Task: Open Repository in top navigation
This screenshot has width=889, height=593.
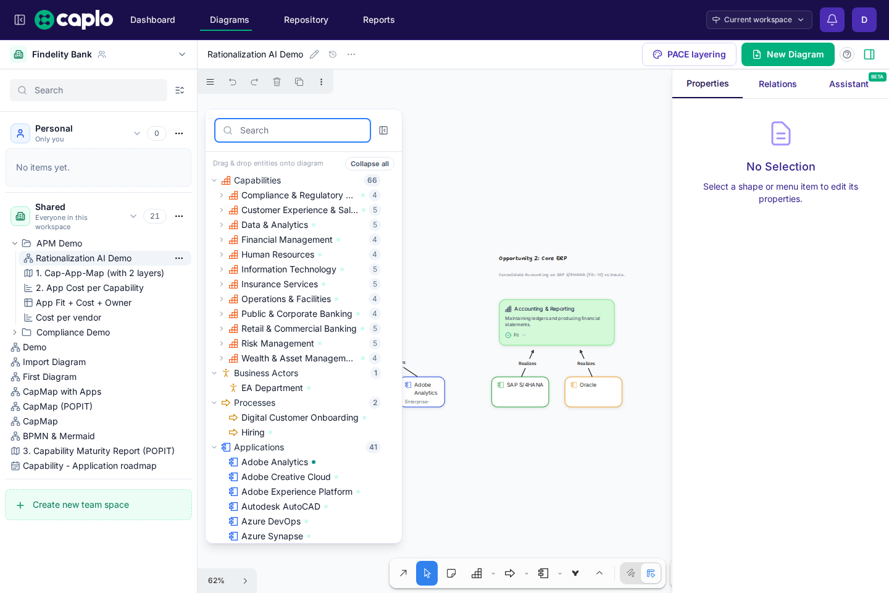Action: click(x=306, y=20)
